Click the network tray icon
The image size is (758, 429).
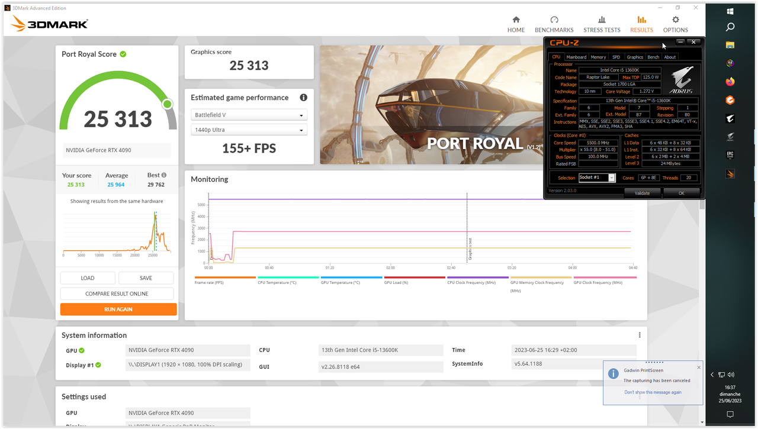pos(722,375)
